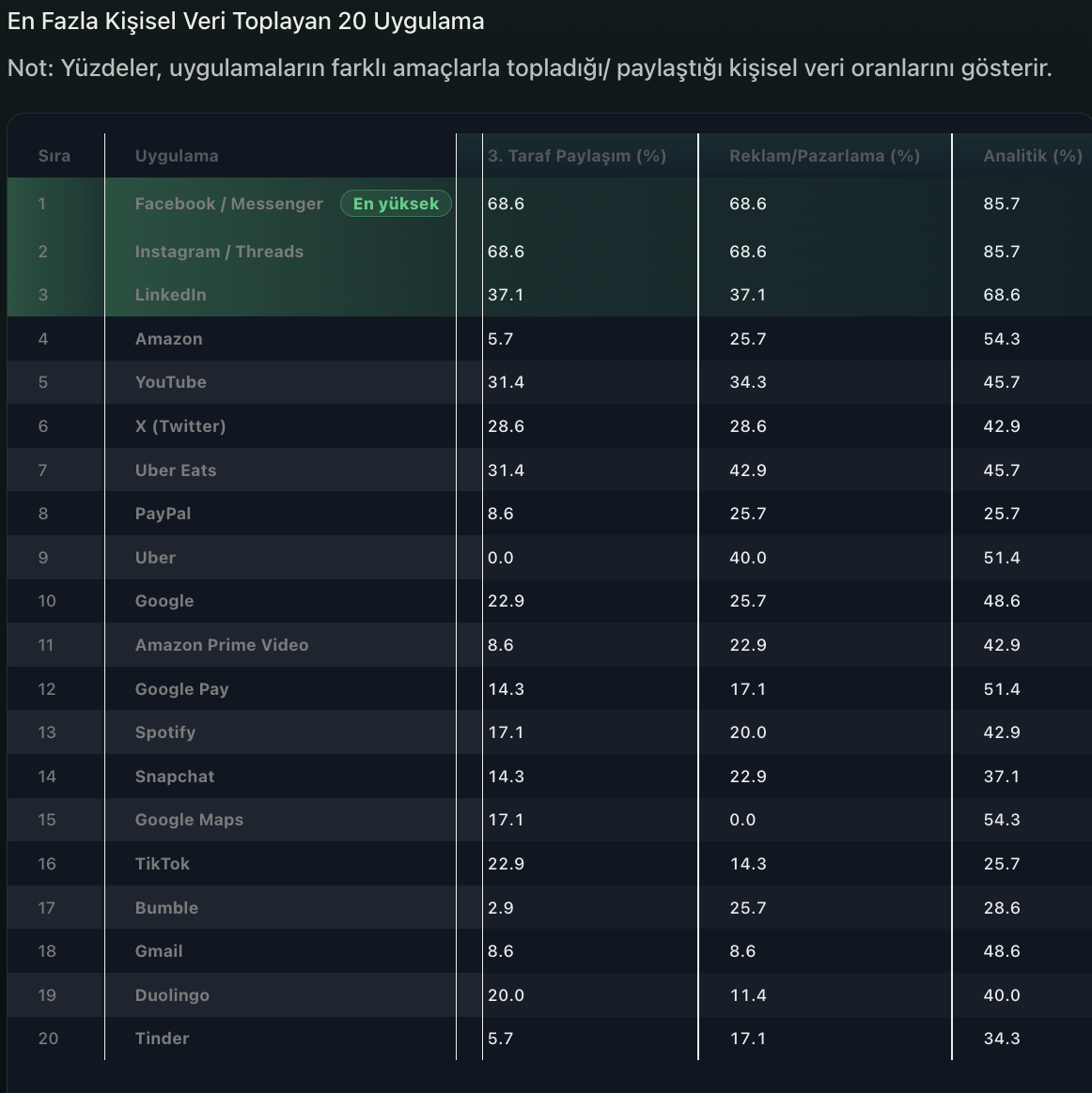
Task: Select the PayPal row name
Action: pyautogui.click(x=163, y=514)
